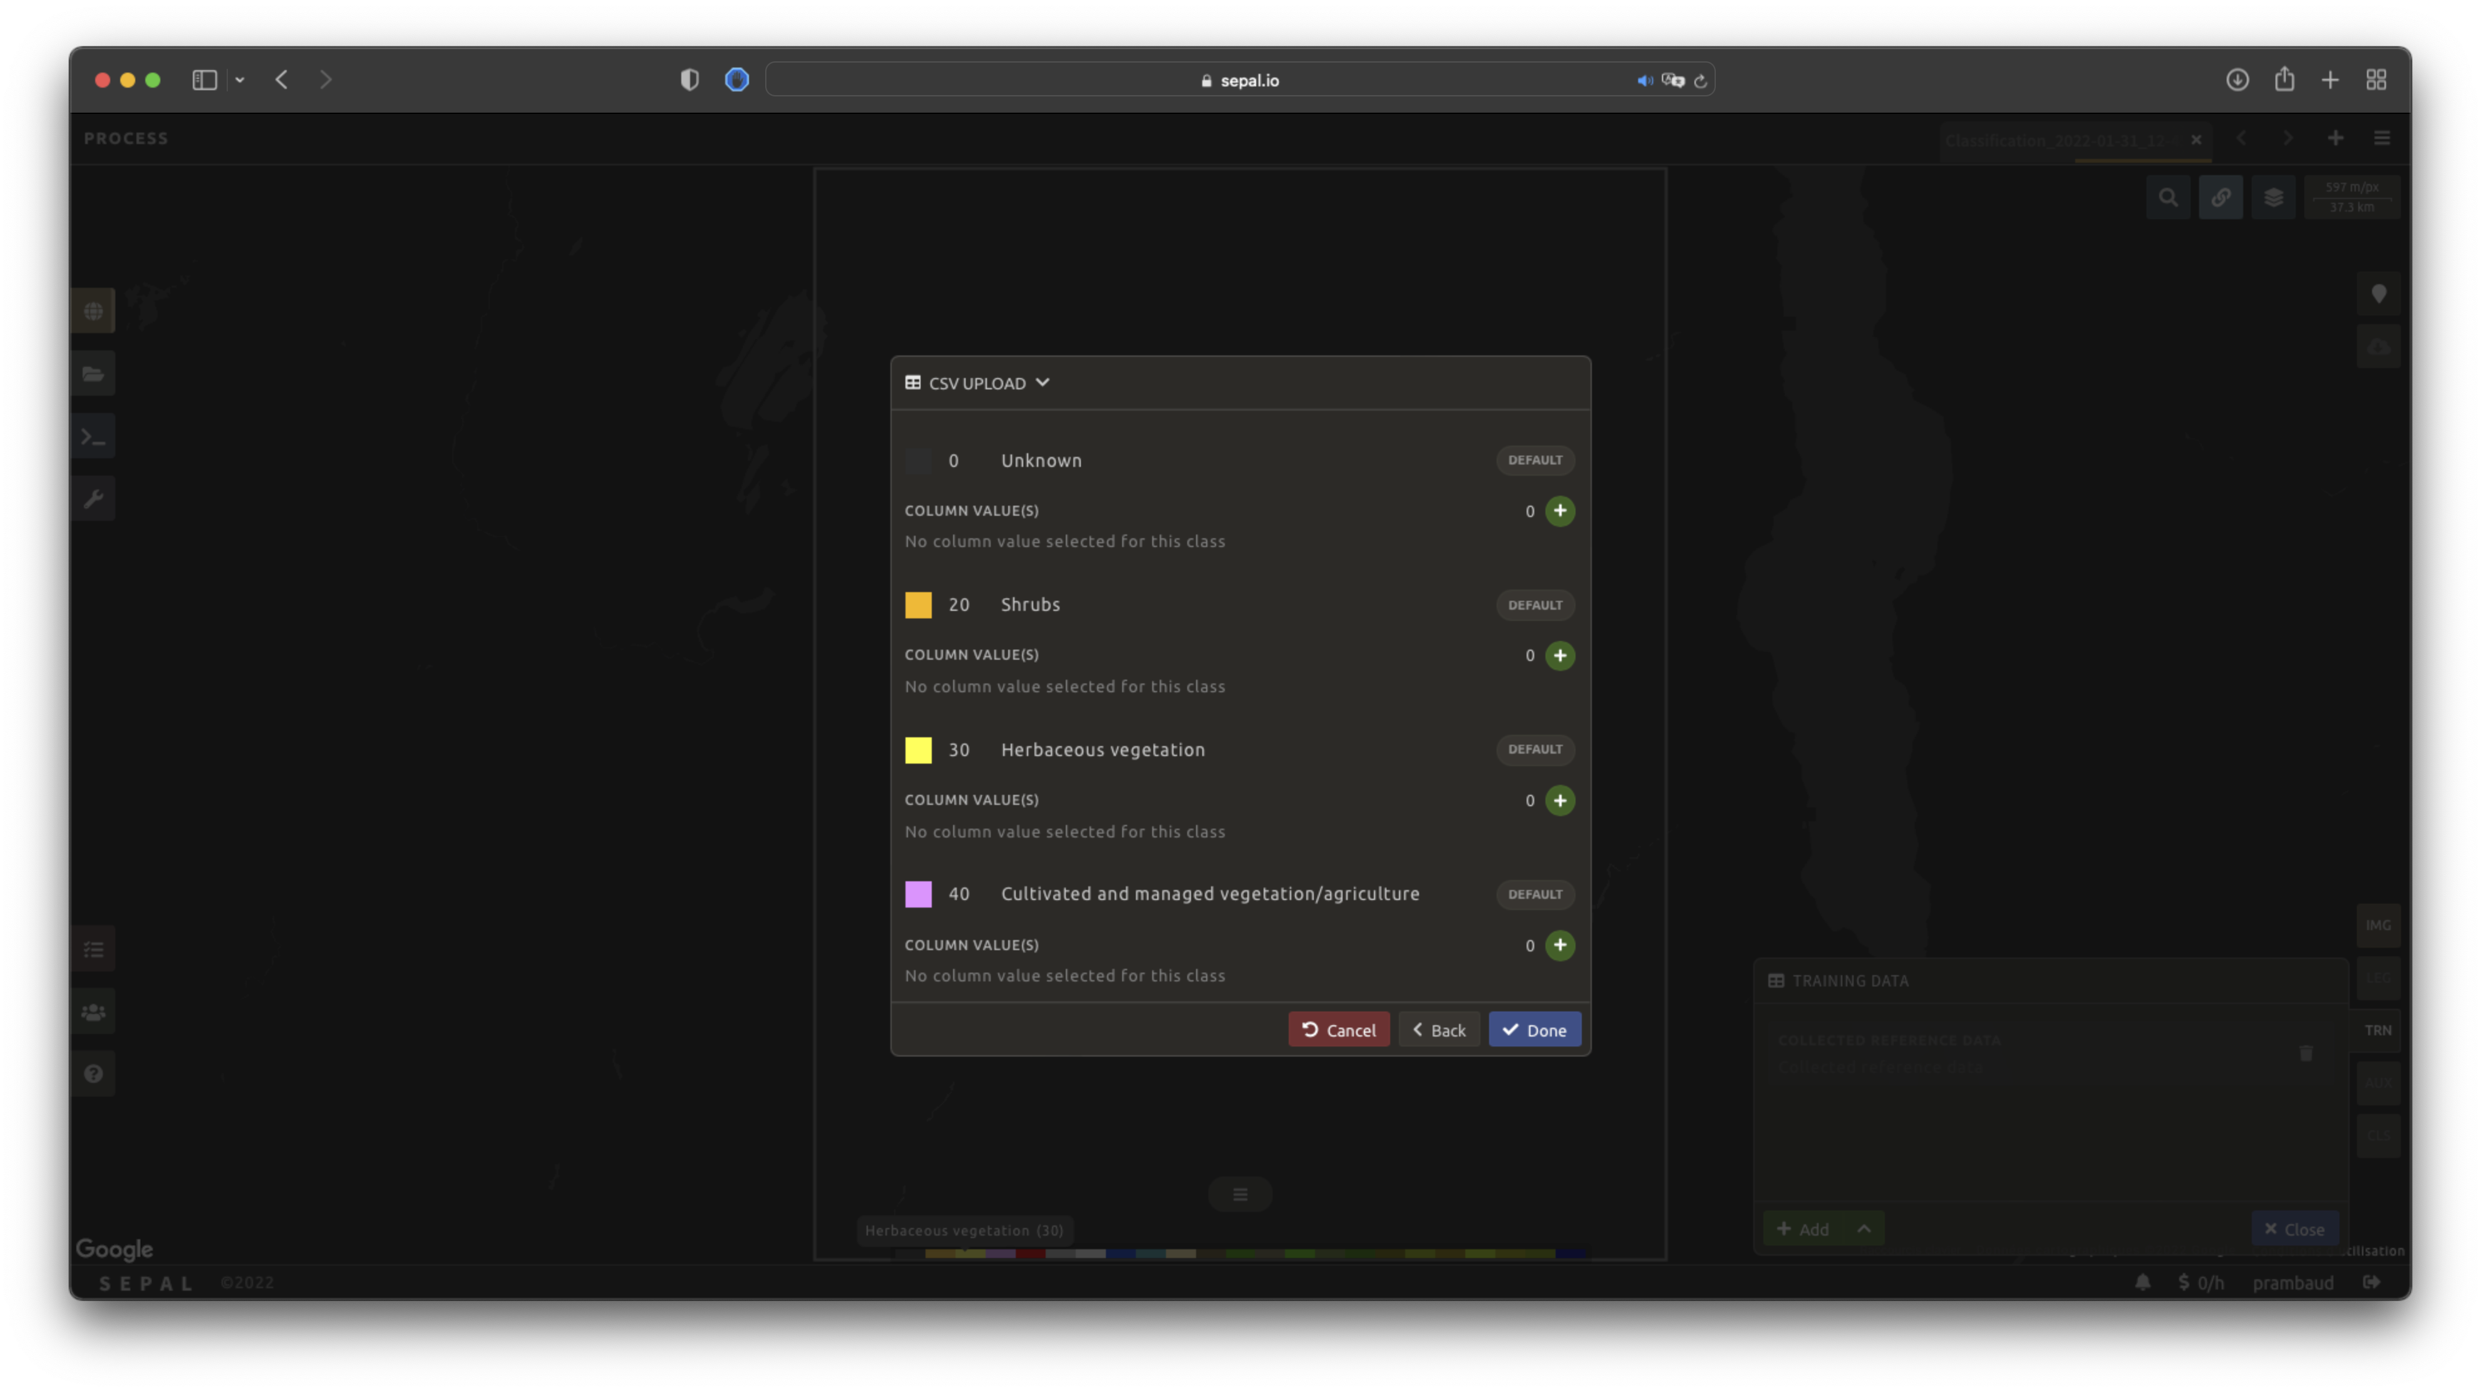The width and height of the screenshot is (2481, 1392).
Task: Add column value for Herbaceous vegetation
Action: tap(1559, 800)
